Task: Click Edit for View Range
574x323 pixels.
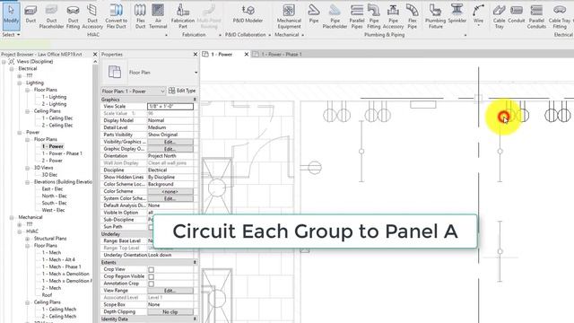Action: click(170, 291)
